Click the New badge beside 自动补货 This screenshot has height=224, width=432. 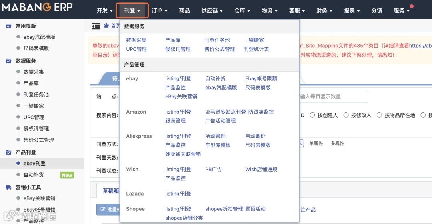67,175
